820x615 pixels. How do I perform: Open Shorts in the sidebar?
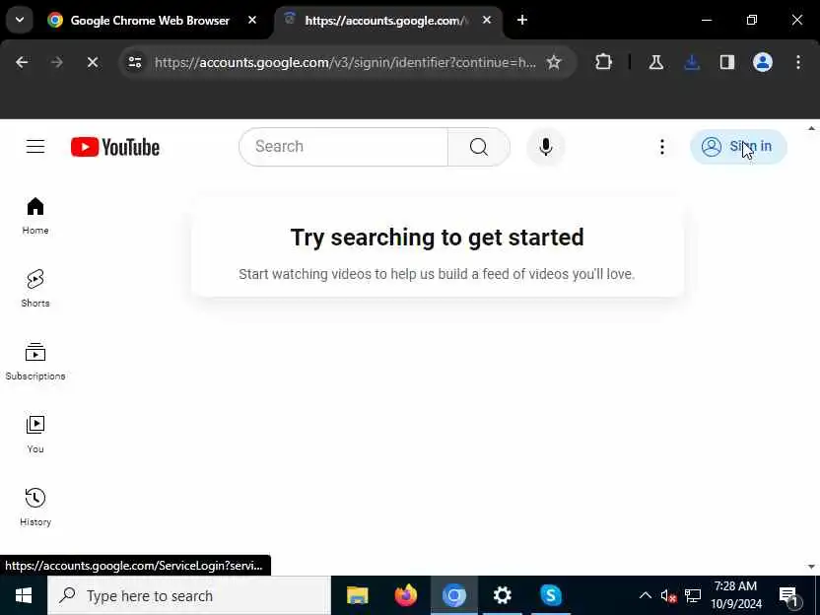(35, 288)
